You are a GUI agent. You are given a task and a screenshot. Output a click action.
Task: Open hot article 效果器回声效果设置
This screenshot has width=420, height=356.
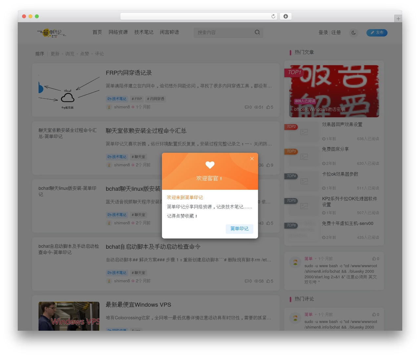coord(342,124)
